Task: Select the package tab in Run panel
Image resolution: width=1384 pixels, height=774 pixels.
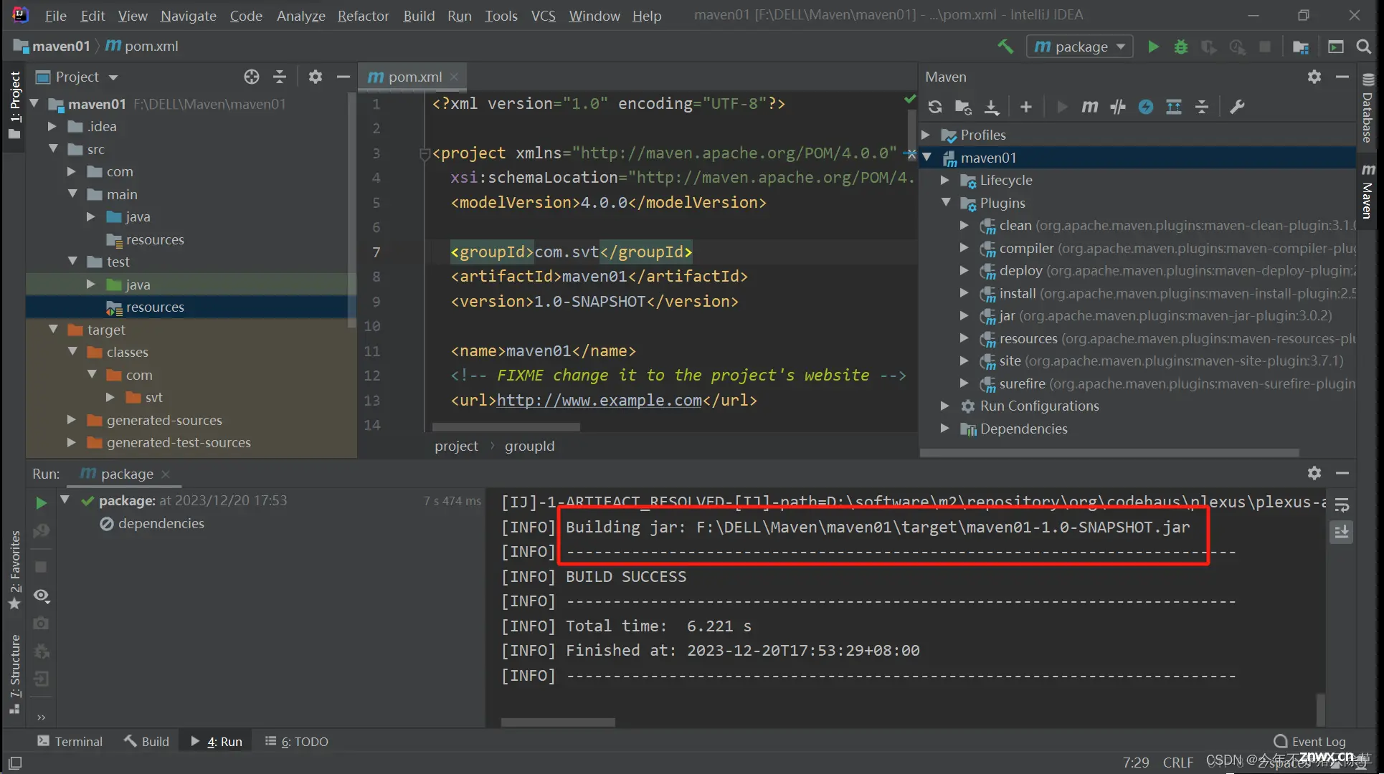Action: (x=125, y=474)
